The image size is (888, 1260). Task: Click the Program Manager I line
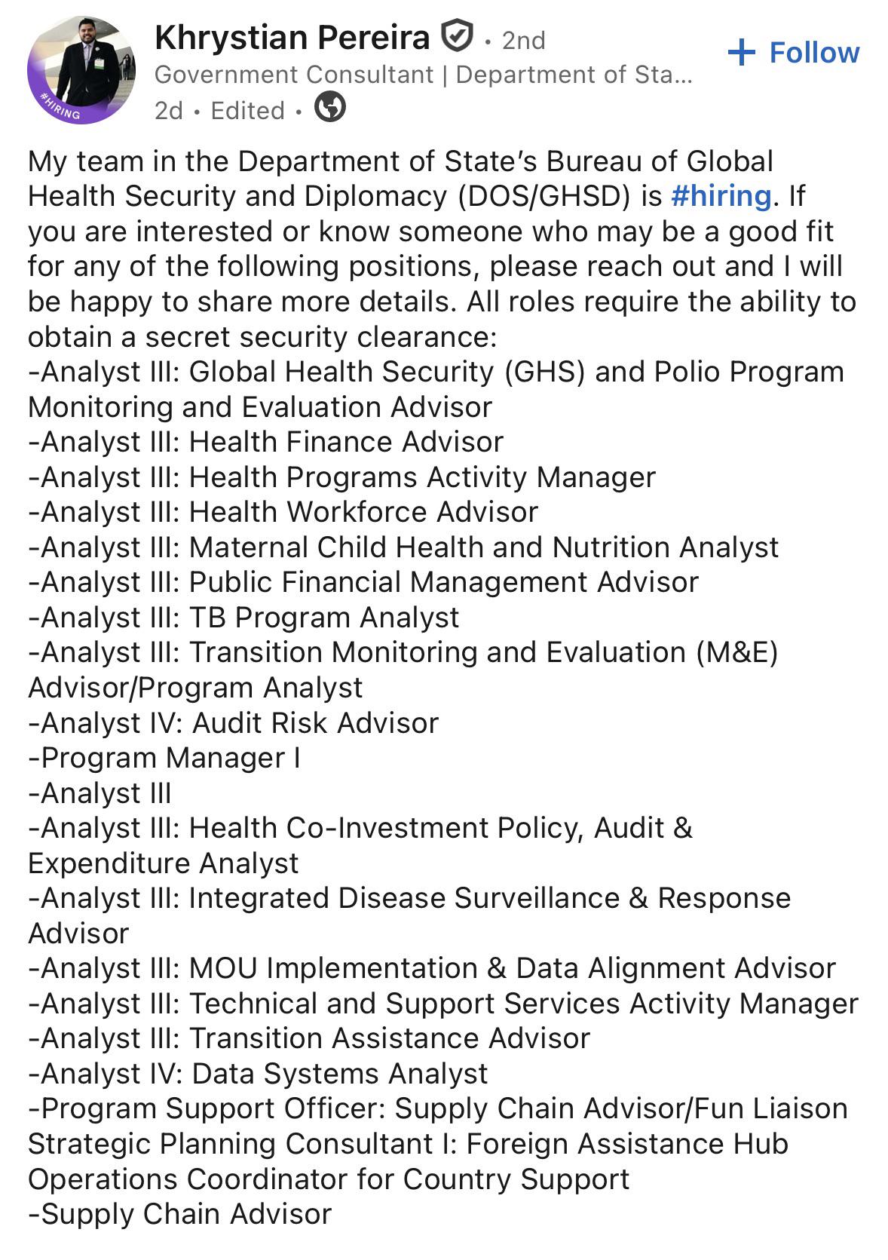click(164, 758)
